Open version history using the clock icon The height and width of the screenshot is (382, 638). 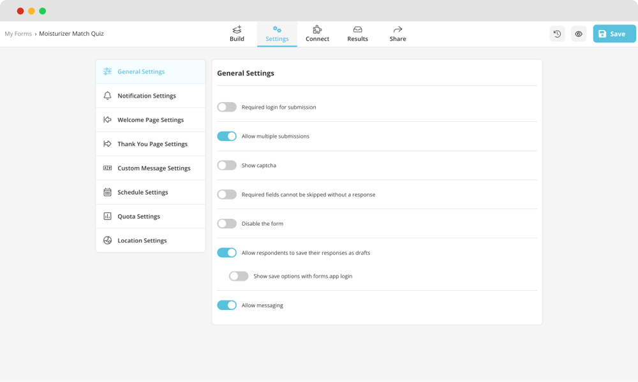[557, 33]
